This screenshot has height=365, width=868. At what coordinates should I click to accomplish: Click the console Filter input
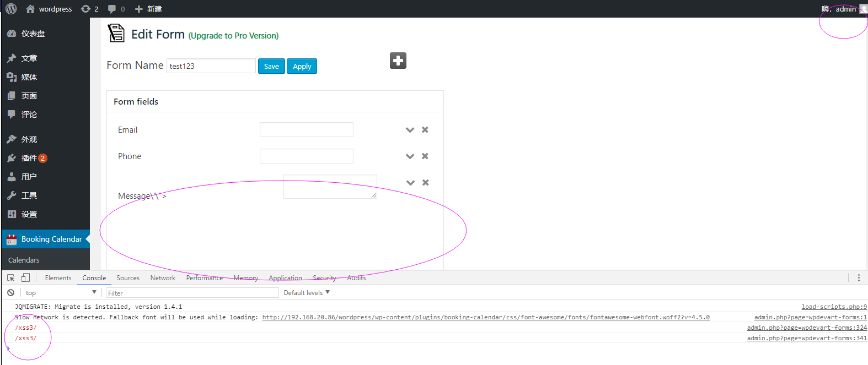[192, 293]
